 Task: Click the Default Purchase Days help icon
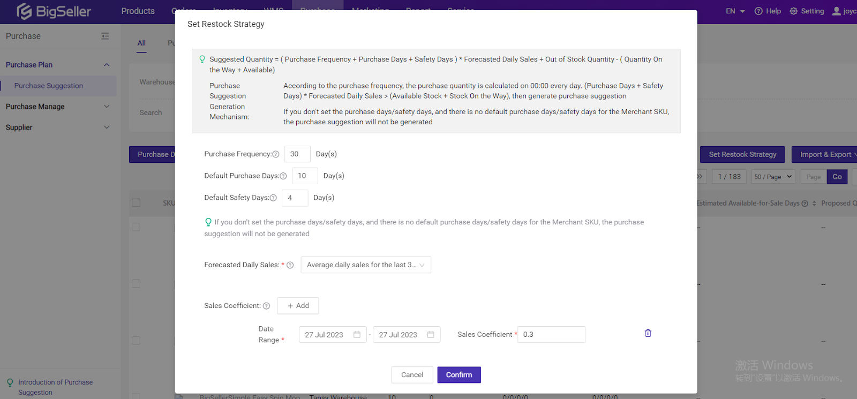(x=283, y=176)
